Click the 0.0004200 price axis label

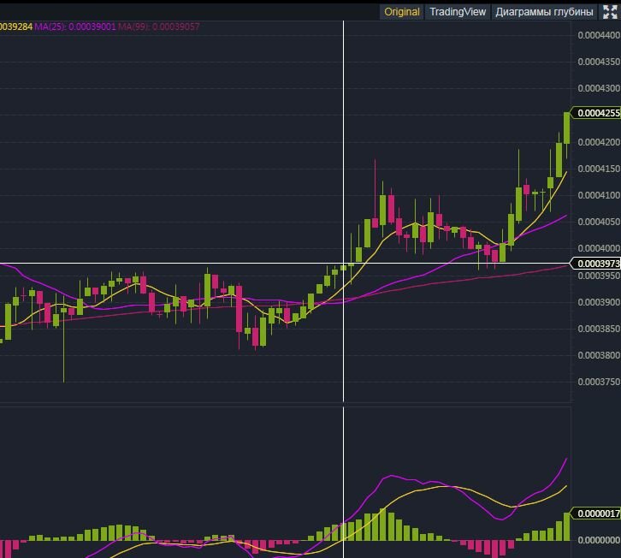click(599, 142)
